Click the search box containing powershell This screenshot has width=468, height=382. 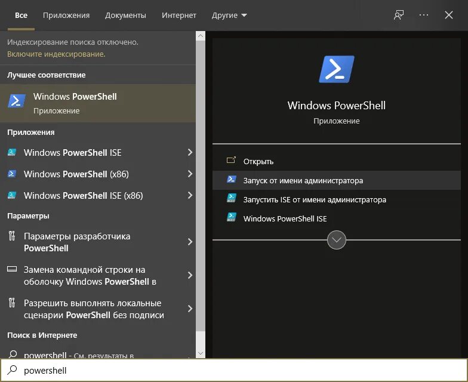(234, 370)
